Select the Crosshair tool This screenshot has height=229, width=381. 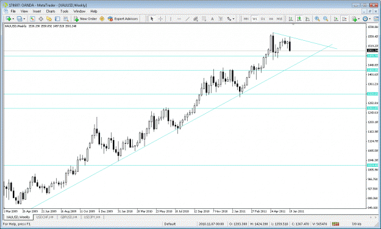click(x=160, y=19)
